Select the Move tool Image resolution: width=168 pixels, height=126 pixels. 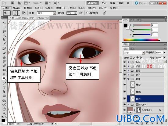pos(4,23)
